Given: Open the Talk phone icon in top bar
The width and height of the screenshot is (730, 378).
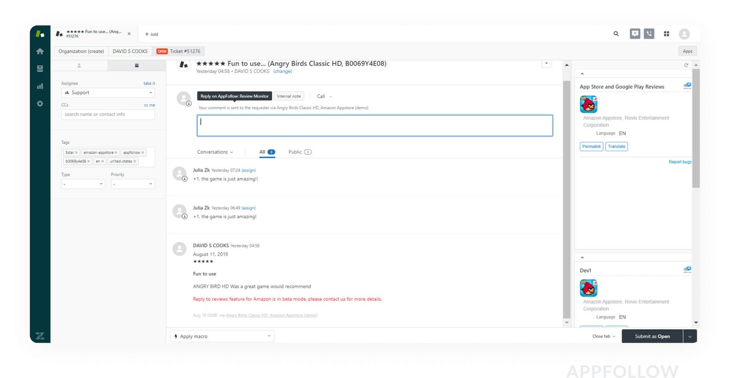Looking at the screenshot, I should (x=649, y=34).
